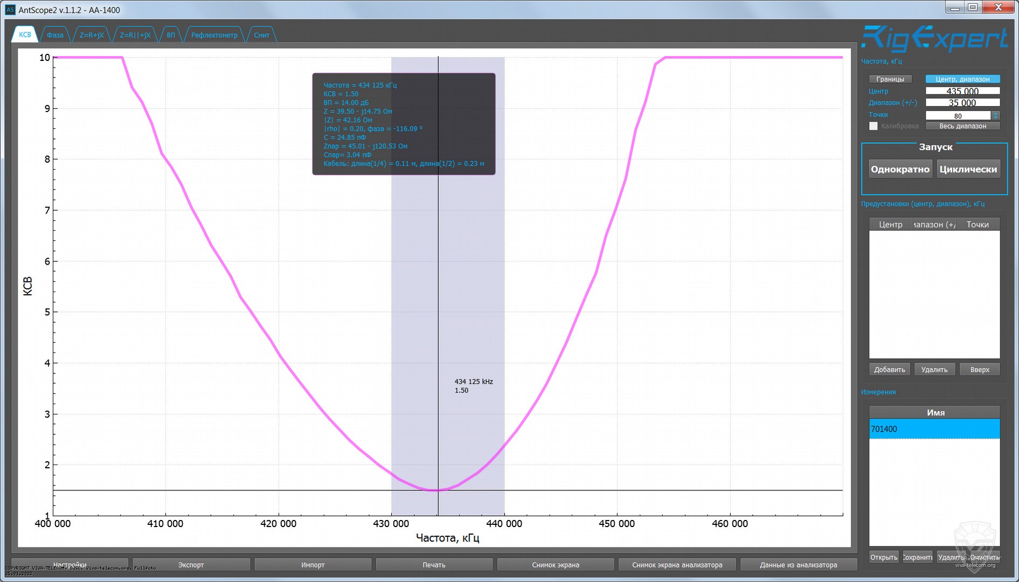Go to the Рефлектометр tab
The width and height of the screenshot is (1019, 582).
[214, 35]
